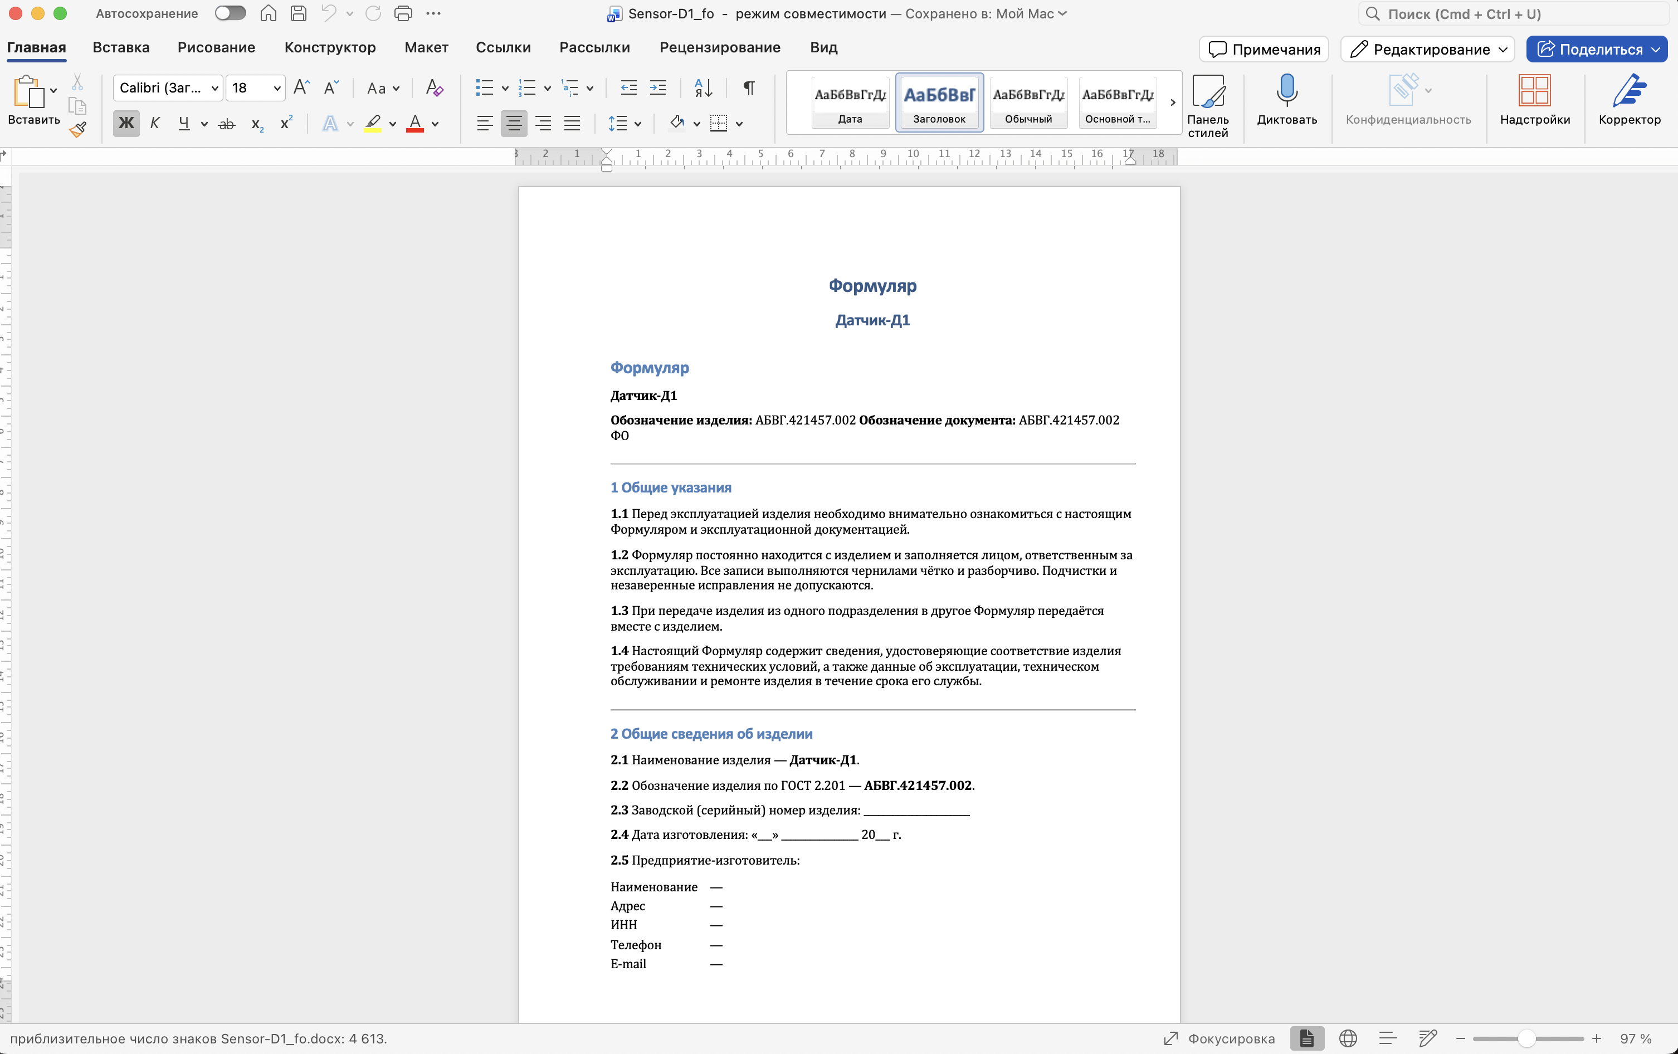Expand the borders options arrow
The height and width of the screenshot is (1054, 1678).
pyautogui.click(x=739, y=125)
